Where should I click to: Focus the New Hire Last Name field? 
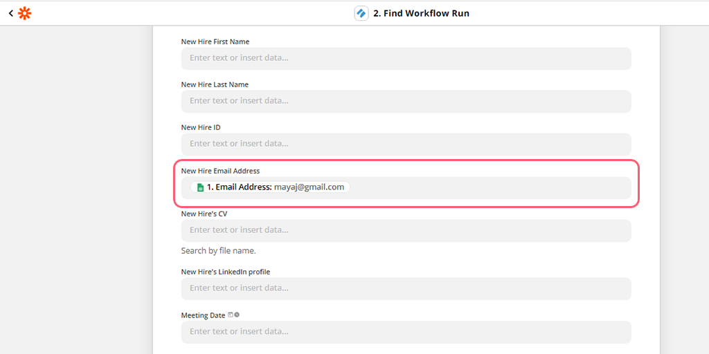tap(406, 101)
